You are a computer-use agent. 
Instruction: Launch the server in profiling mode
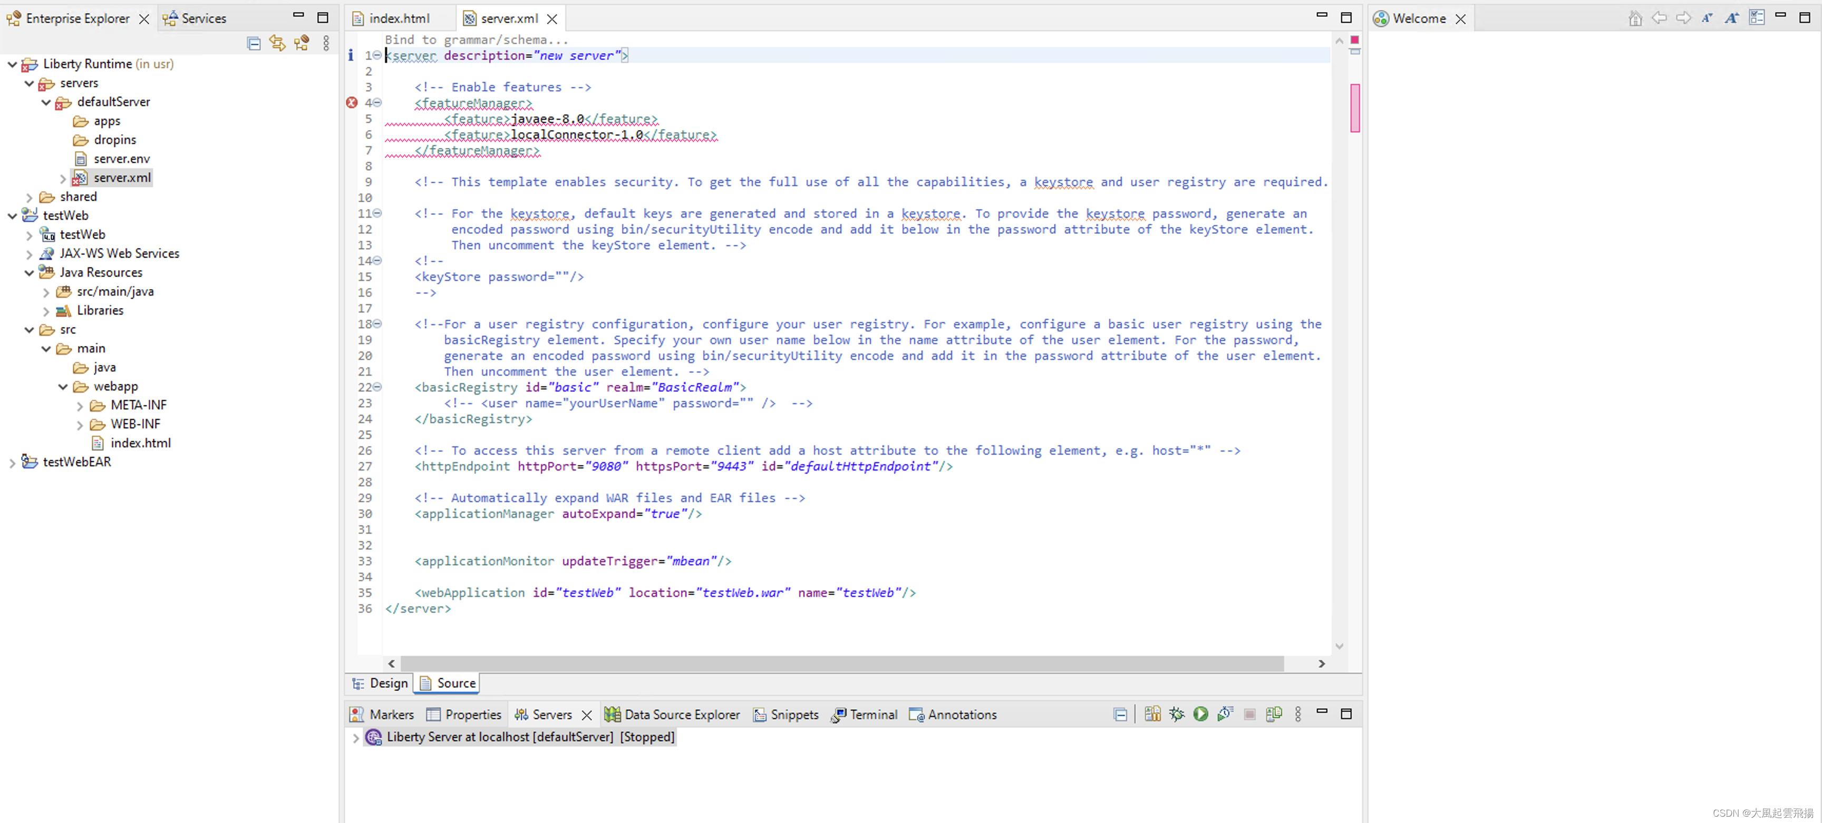[x=1224, y=714]
